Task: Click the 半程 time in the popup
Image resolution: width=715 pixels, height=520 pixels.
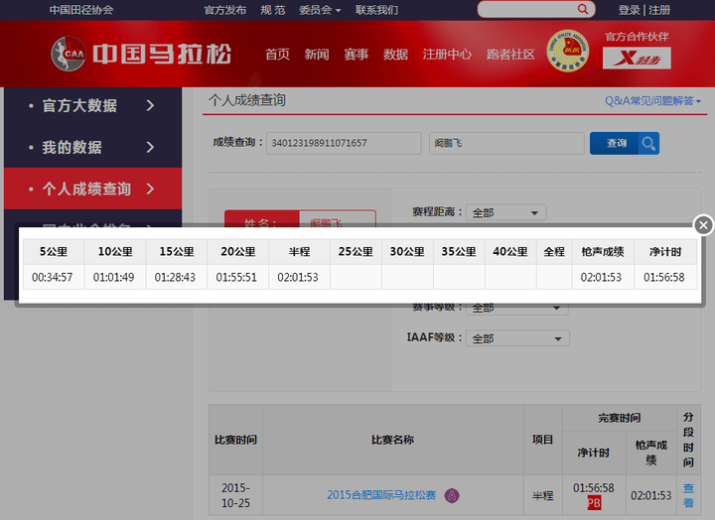Action: pos(298,277)
